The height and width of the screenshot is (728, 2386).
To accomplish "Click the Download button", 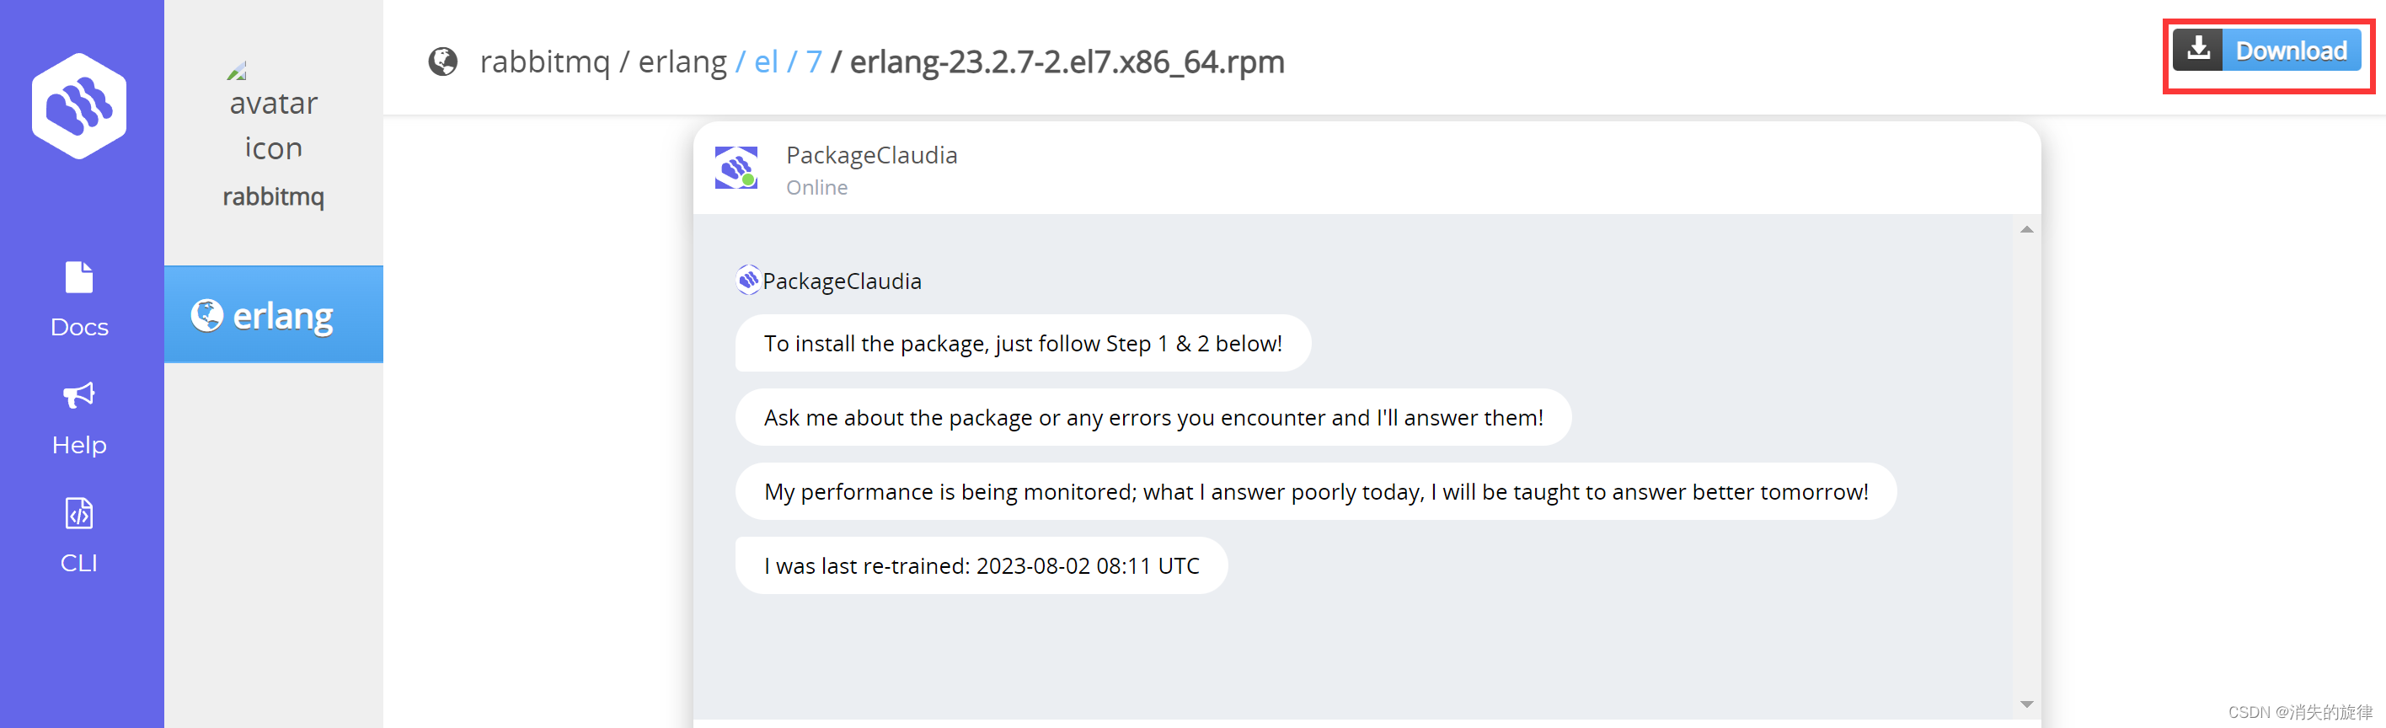I will pos(2266,50).
